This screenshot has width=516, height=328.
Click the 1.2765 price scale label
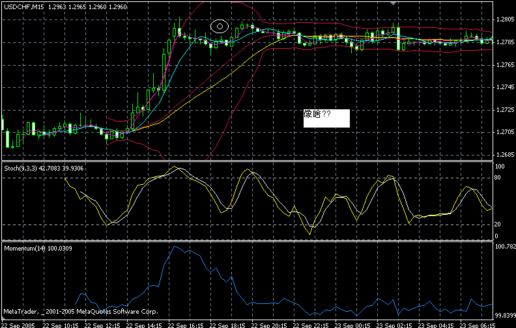click(505, 65)
